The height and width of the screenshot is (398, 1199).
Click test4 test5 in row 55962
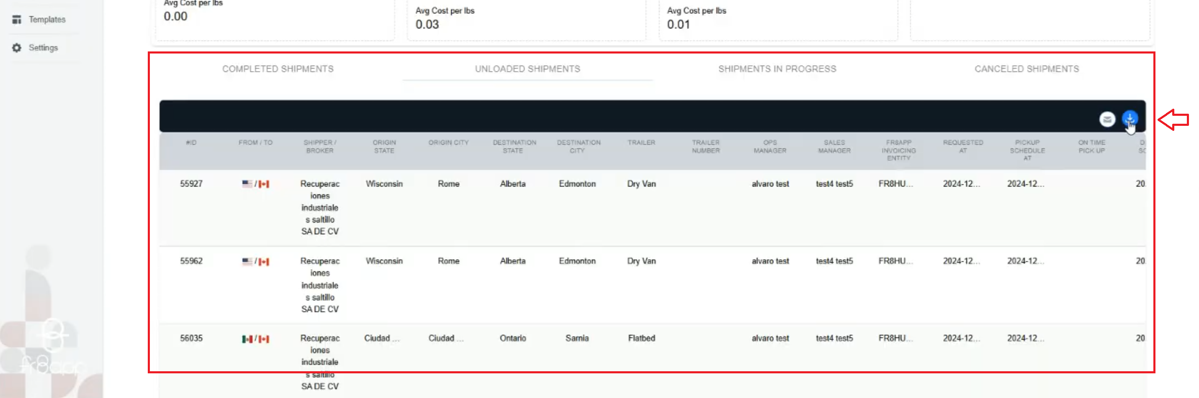[x=834, y=261]
